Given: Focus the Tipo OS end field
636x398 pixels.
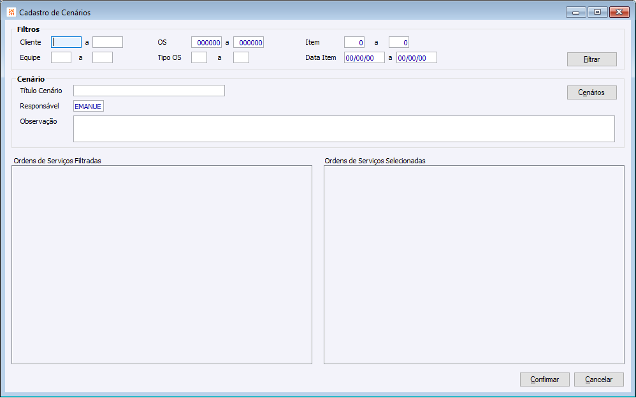Looking at the screenshot, I should pos(242,57).
